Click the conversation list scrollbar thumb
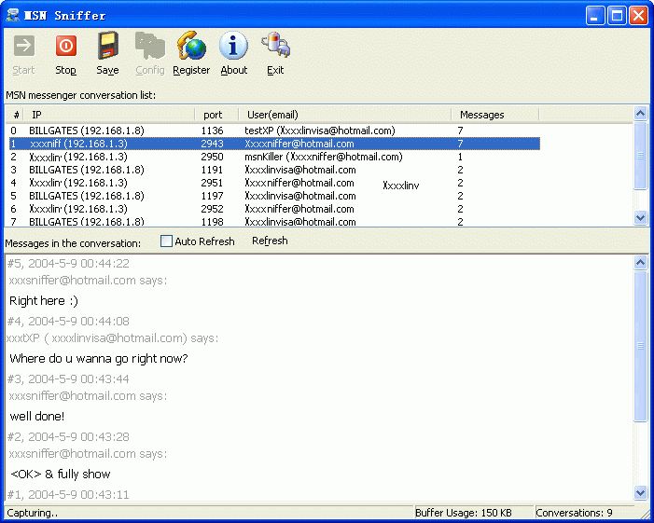 tap(640, 156)
